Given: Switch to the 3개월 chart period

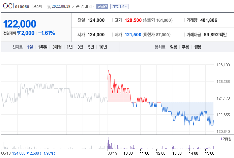Looking at the screenshot, I should [x=57, y=47].
